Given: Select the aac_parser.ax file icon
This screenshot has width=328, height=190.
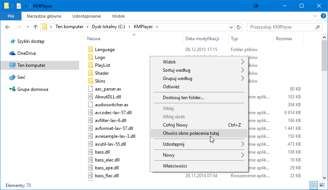Looking at the screenshot, I should tap(90, 89).
